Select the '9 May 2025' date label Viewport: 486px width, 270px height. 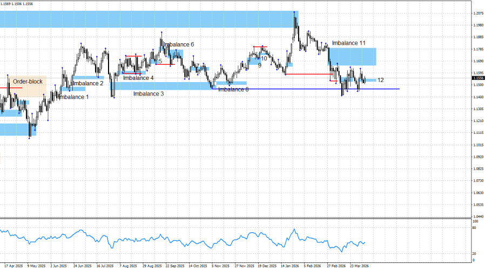point(36,266)
